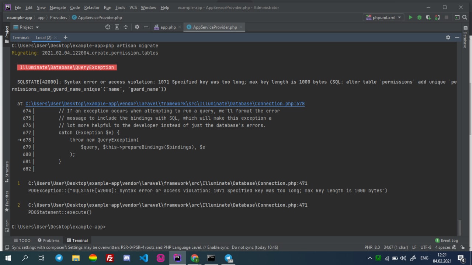This screenshot has width=472, height=265.
Task: Toggle the Database side tool window
Action: click(465, 37)
